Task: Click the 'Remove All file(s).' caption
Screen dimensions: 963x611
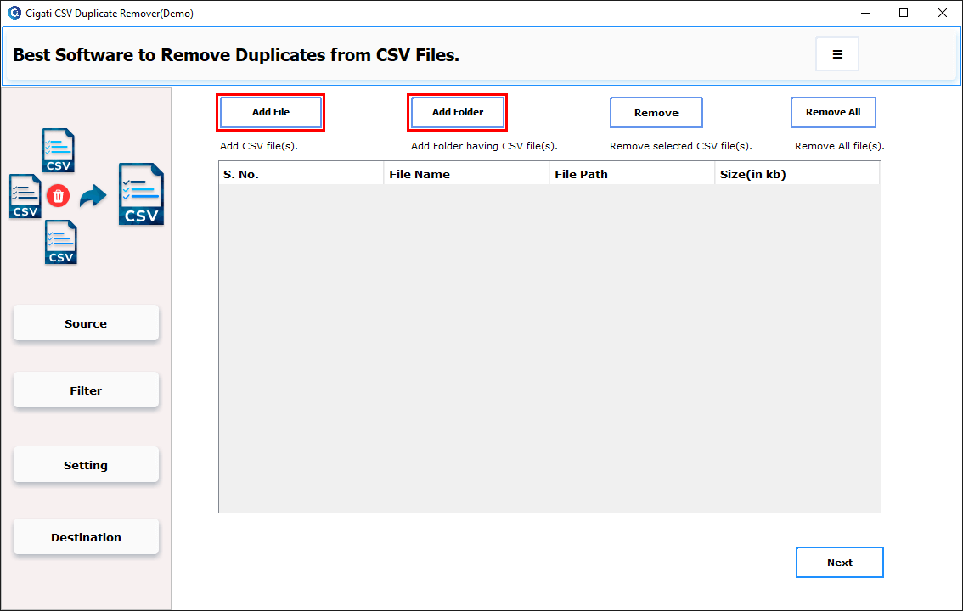Action: [840, 146]
